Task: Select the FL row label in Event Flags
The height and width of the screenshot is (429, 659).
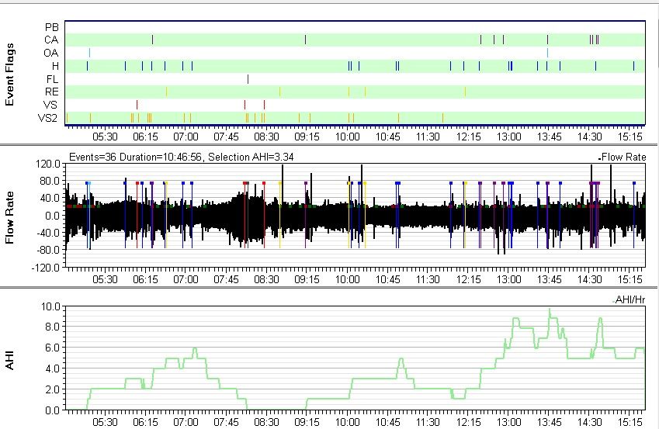Action: 52,79
